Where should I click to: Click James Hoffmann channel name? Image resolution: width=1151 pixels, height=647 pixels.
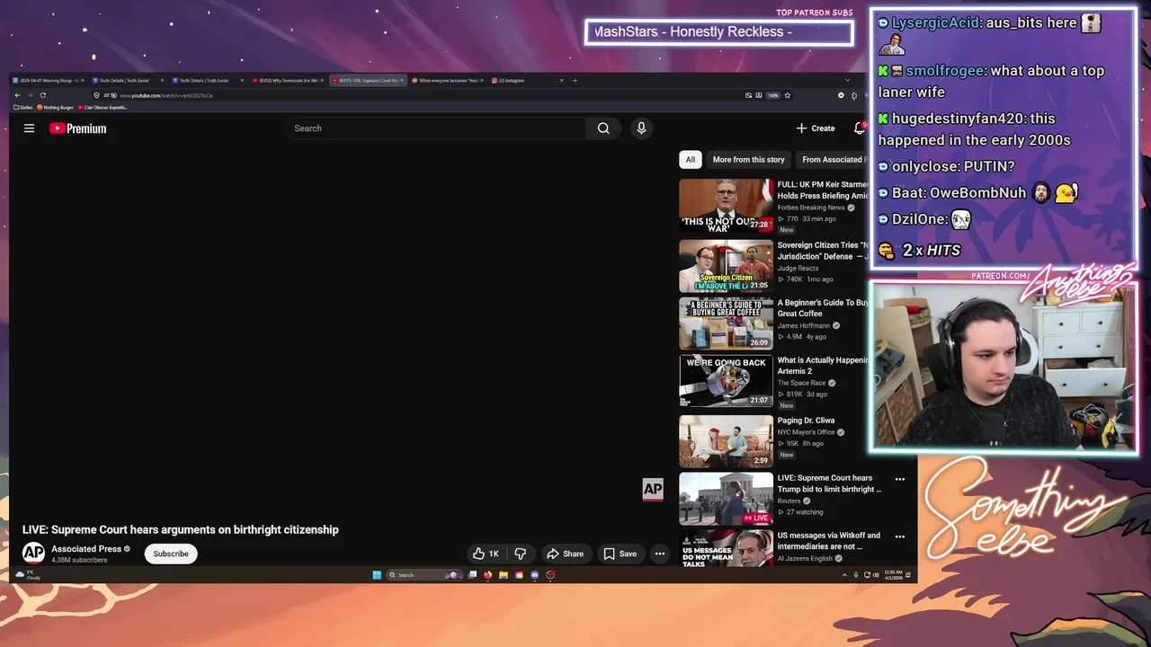(x=803, y=325)
